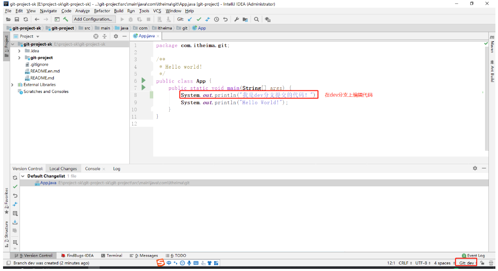
Task: Open Project panel gear settings
Action: [116, 36]
